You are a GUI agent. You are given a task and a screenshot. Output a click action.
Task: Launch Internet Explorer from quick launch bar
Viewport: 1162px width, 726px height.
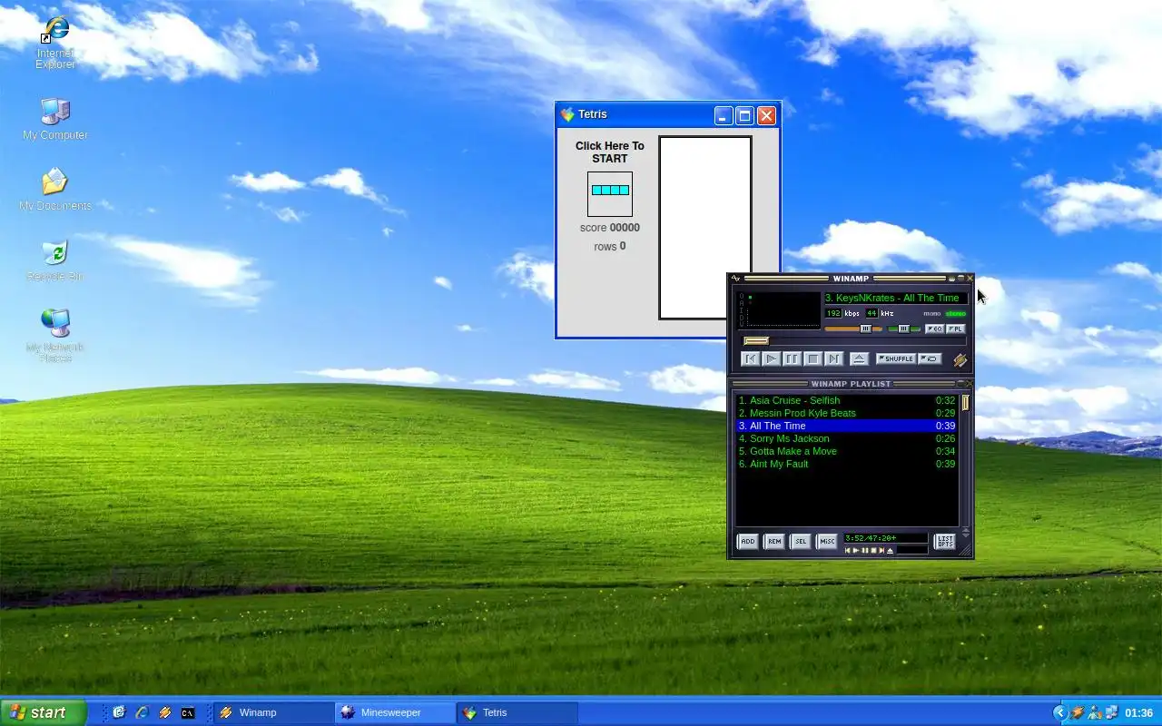click(142, 712)
